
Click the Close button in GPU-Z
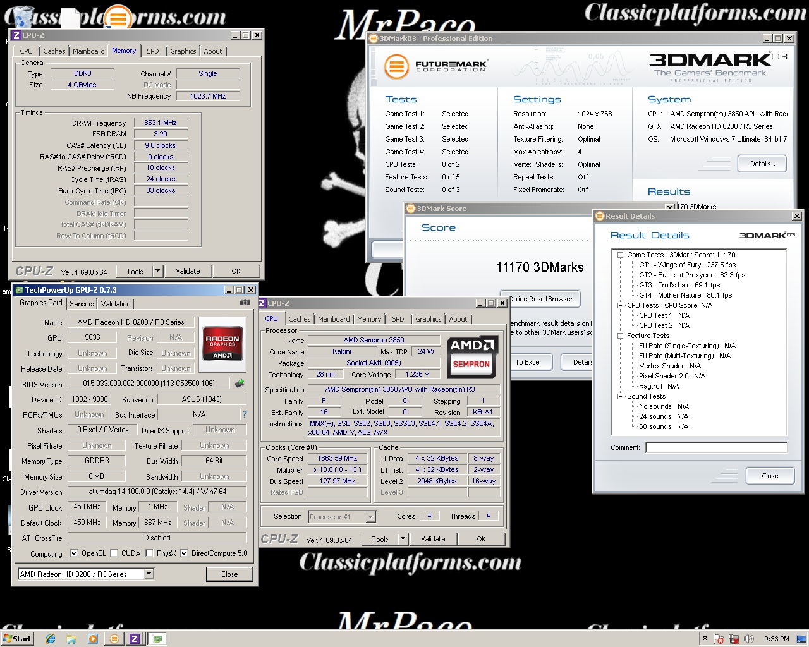229,574
